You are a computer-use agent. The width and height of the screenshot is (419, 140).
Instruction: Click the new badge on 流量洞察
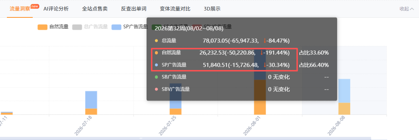pyautogui.click(x=35, y=6)
